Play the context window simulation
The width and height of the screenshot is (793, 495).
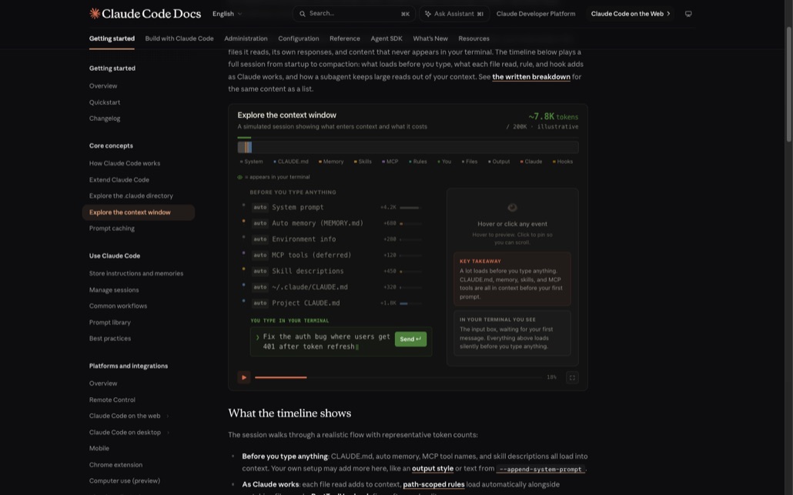(244, 377)
